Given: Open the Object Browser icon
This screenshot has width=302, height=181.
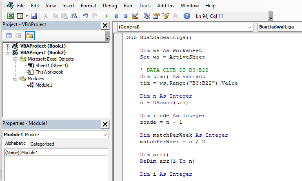Looking at the screenshot, I should pyautogui.click(x=166, y=16).
